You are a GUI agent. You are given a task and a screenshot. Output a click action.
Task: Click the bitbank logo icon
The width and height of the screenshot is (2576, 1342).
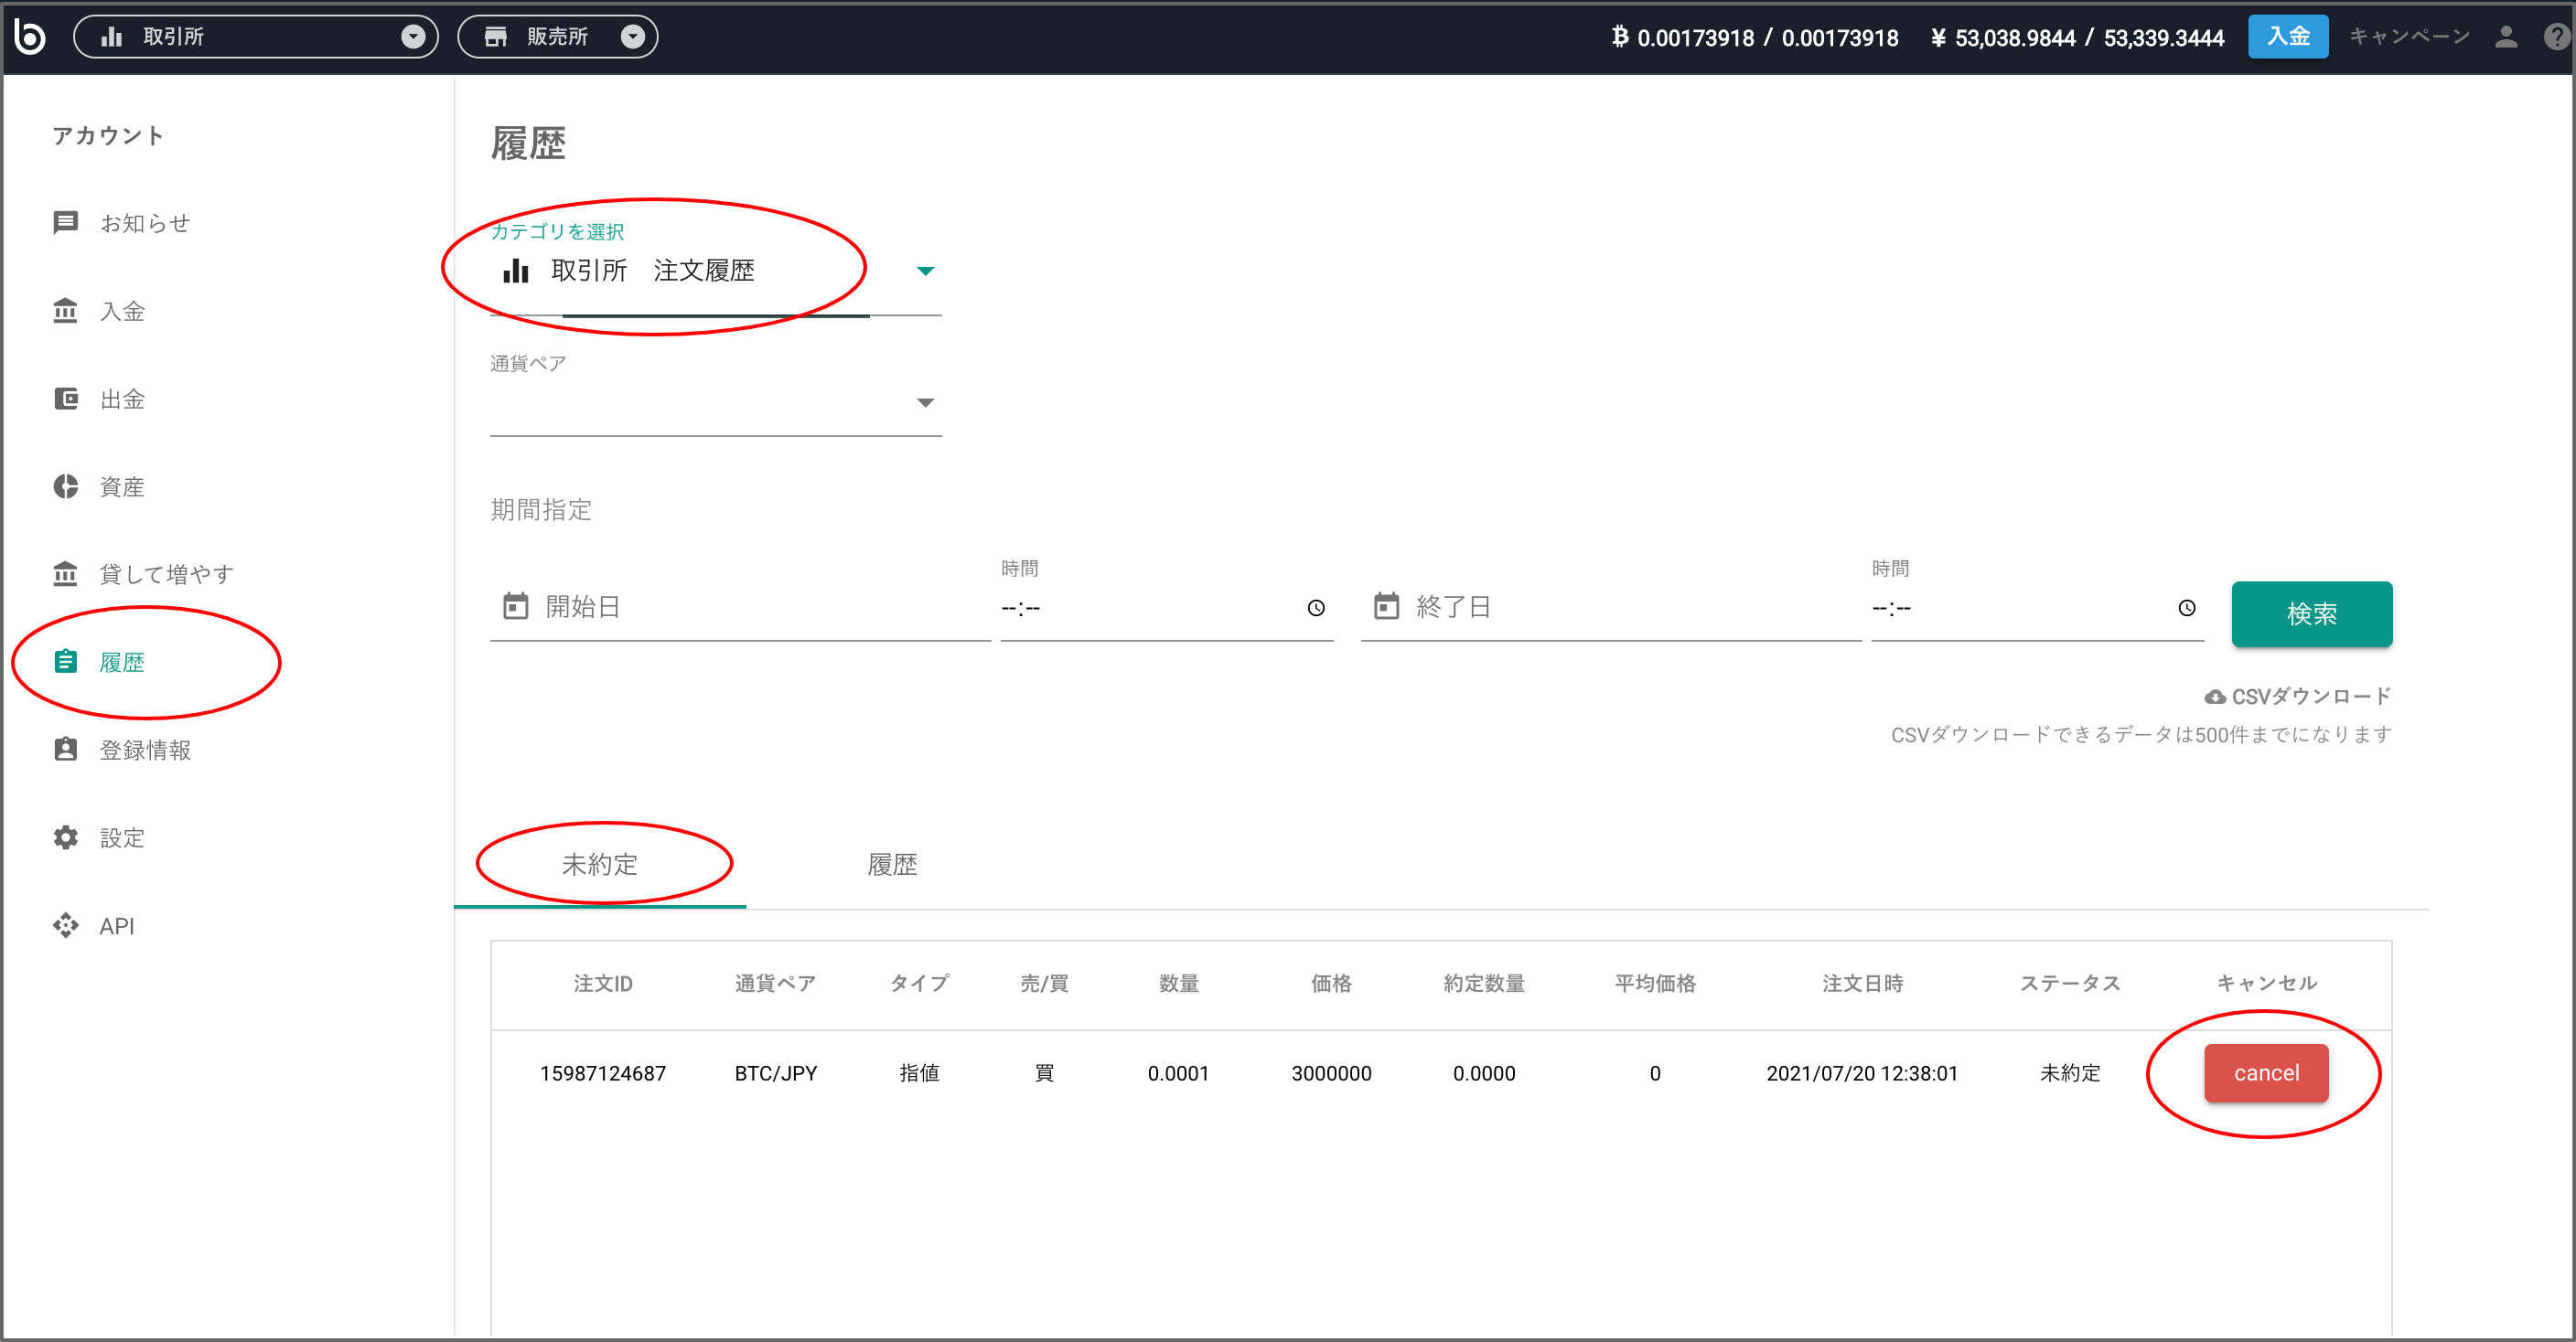click(x=30, y=36)
